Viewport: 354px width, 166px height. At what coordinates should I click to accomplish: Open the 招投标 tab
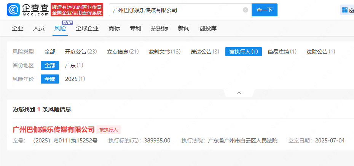[x=159, y=28]
